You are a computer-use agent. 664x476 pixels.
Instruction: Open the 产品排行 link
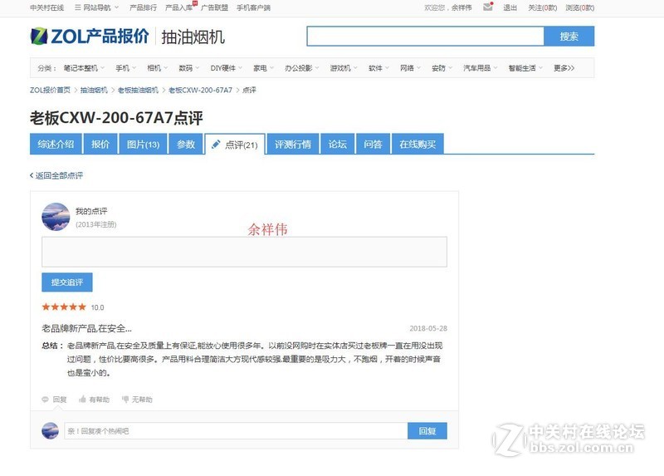click(143, 7)
